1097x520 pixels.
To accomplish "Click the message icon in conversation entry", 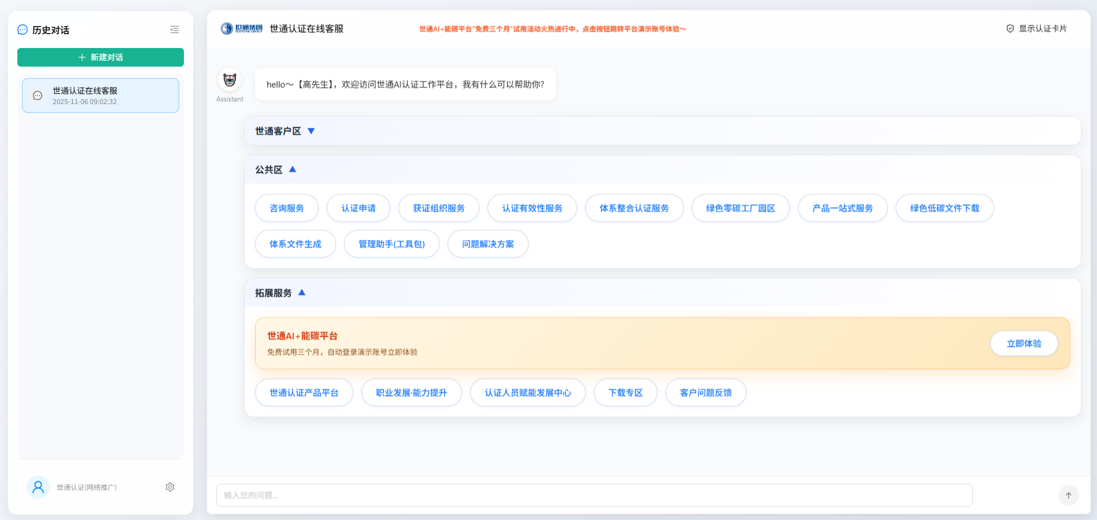I will tap(38, 95).
